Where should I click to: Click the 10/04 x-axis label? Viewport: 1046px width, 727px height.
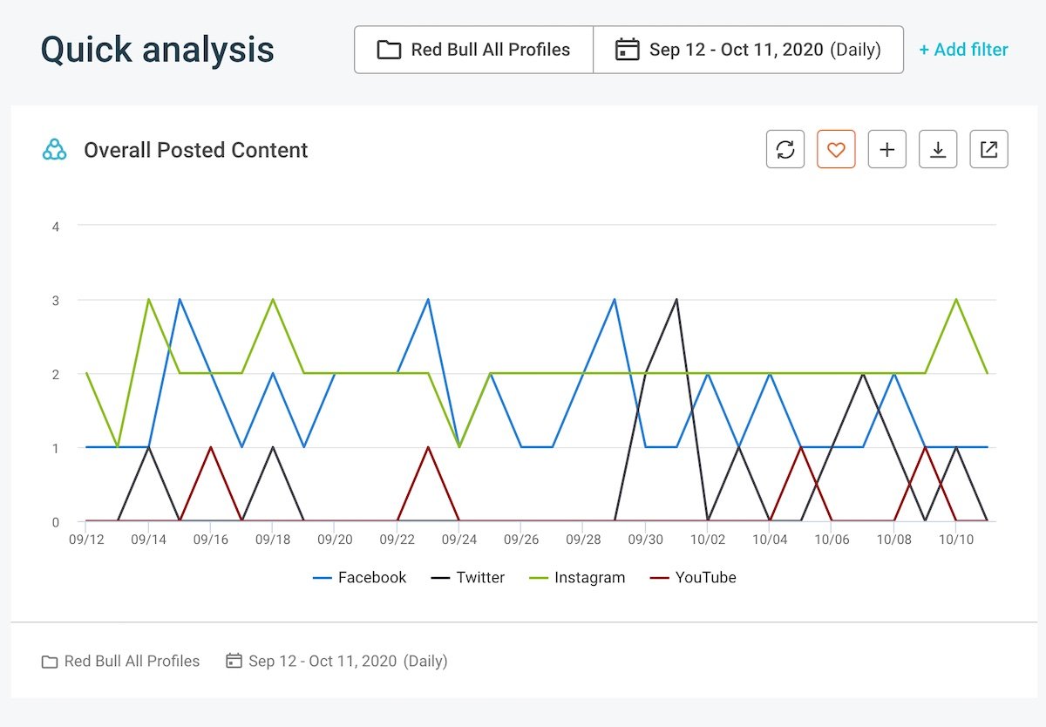[770, 540]
